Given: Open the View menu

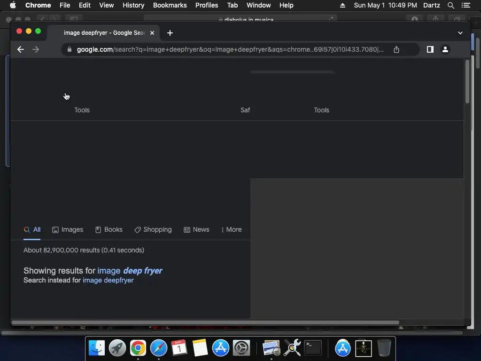Looking at the screenshot, I should click(107, 5).
